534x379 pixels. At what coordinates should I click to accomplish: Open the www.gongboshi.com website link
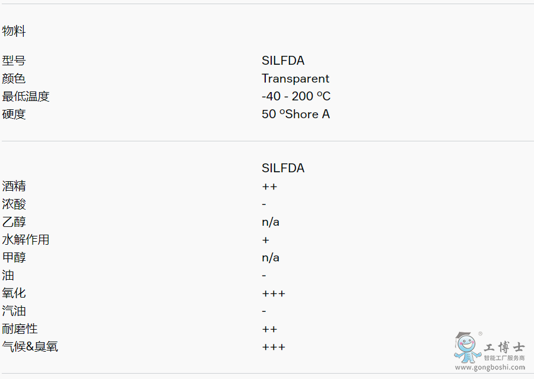coord(490,368)
